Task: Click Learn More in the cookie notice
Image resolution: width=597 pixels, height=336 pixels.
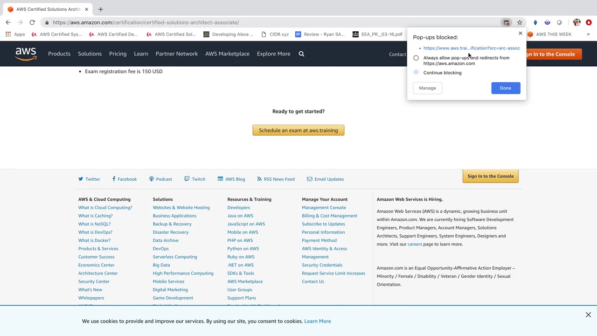Action: pyautogui.click(x=318, y=321)
